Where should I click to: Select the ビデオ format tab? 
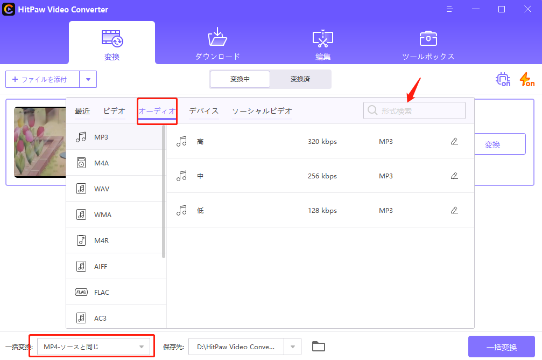114,111
